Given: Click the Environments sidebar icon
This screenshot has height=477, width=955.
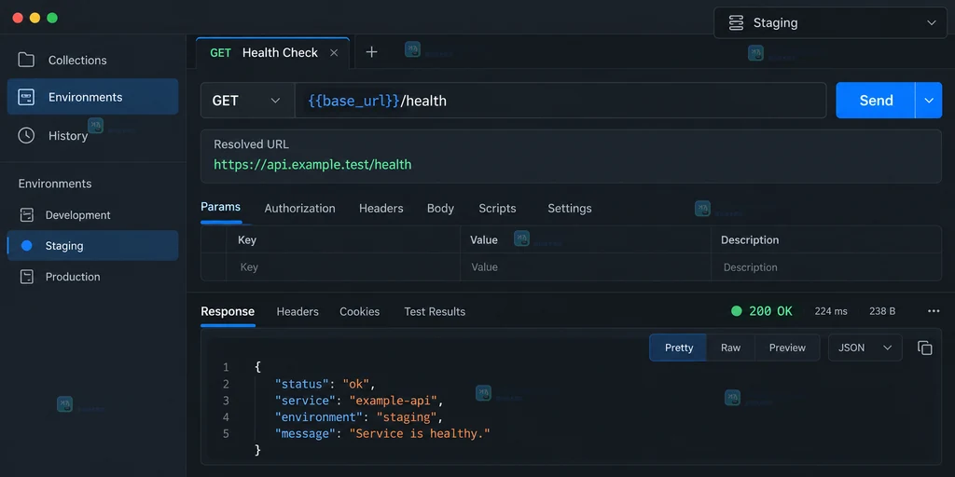Looking at the screenshot, I should coord(26,97).
